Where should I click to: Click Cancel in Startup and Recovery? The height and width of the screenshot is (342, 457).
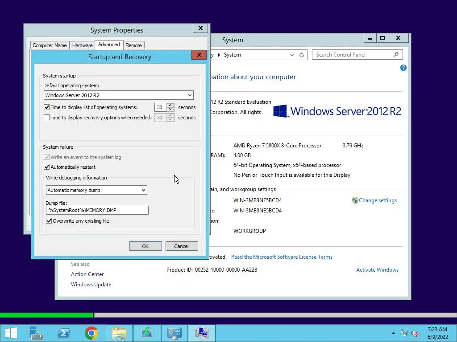coord(182,246)
